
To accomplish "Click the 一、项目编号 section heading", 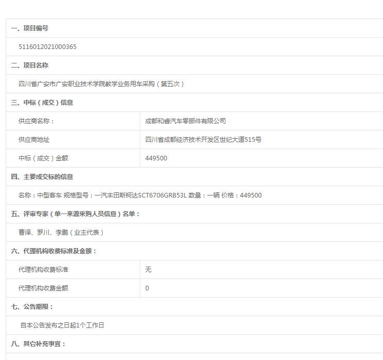I will pyautogui.click(x=30, y=28).
